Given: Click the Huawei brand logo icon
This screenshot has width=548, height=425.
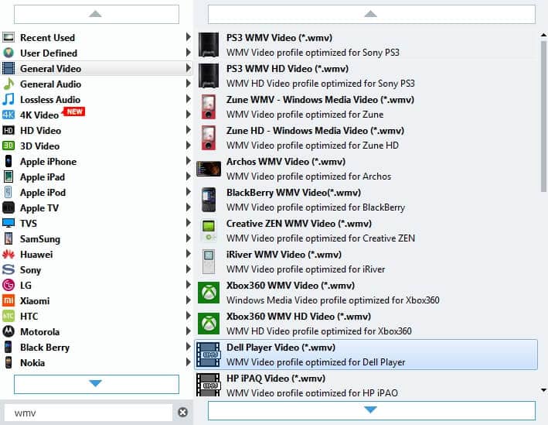Looking at the screenshot, I should click(x=9, y=255).
